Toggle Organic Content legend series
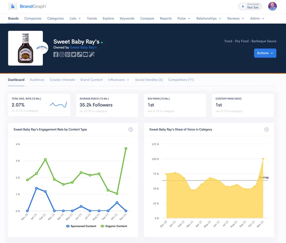 (114, 226)
